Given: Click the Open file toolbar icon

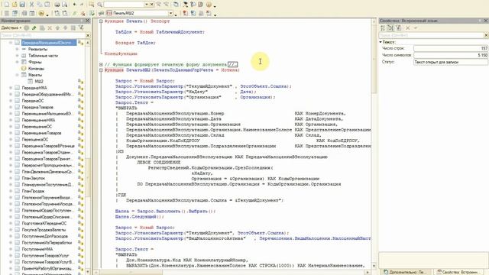Looking at the screenshot, I should click(x=15, y=5).
